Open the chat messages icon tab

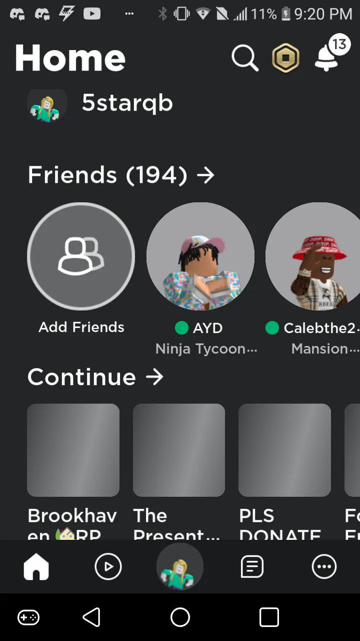pyautogui.click(x=252, y=567)
